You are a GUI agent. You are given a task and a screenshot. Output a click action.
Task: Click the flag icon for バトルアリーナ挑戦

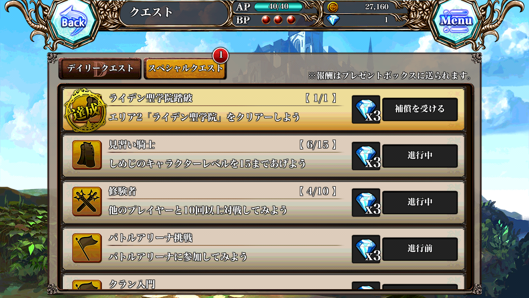[x=87, y=248]
